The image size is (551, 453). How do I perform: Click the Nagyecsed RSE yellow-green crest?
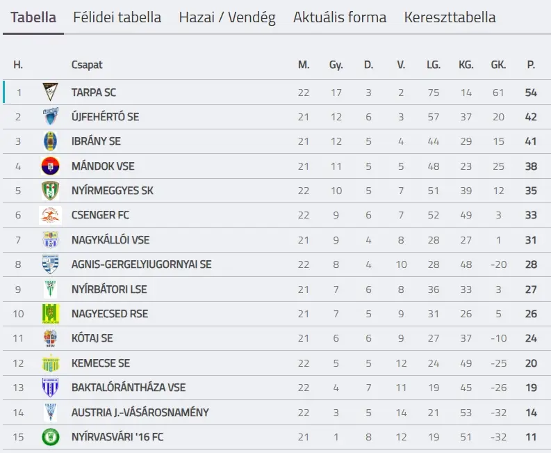click(50, 314)
